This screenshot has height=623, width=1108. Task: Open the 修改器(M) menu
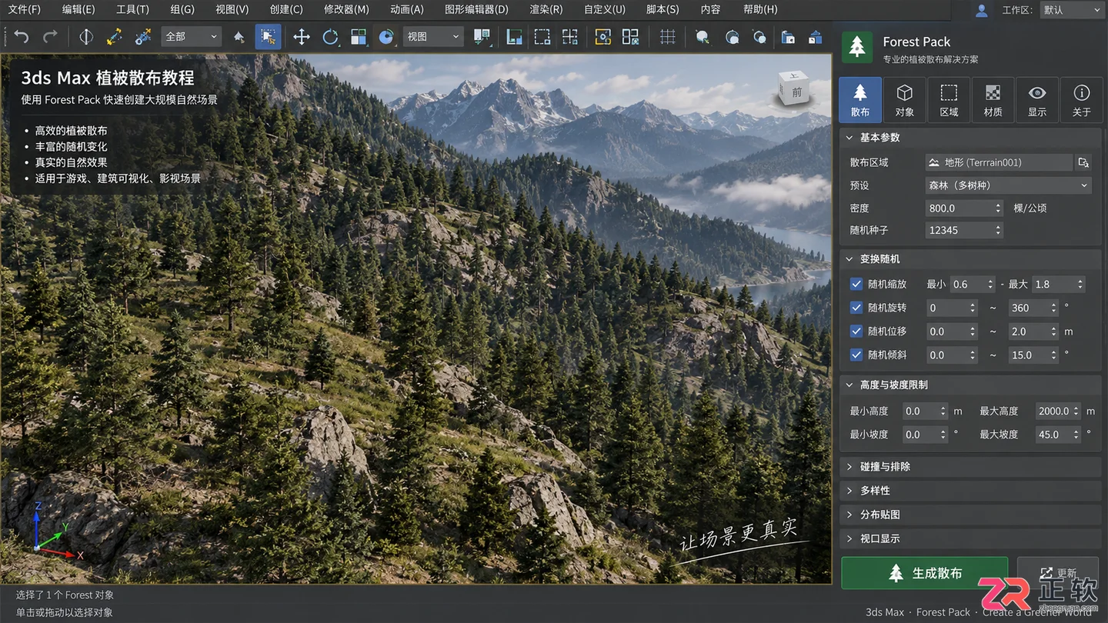tap(346, 10)
